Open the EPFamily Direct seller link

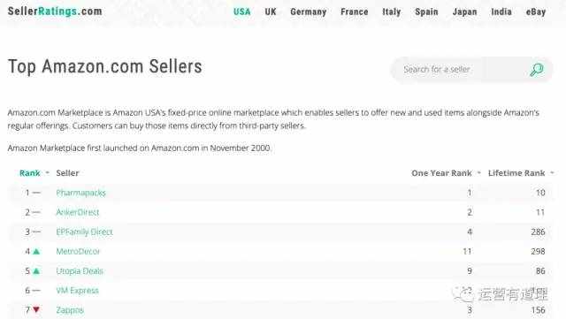[x=85, y=232]
